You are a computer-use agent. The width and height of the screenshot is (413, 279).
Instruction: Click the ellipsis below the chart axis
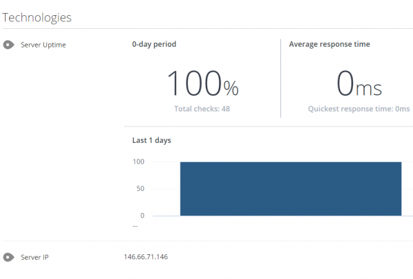pos(135,225)
